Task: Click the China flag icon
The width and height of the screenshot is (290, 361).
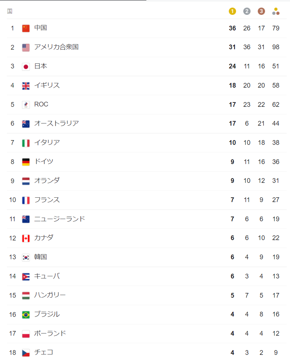Action: coord(26,28)
